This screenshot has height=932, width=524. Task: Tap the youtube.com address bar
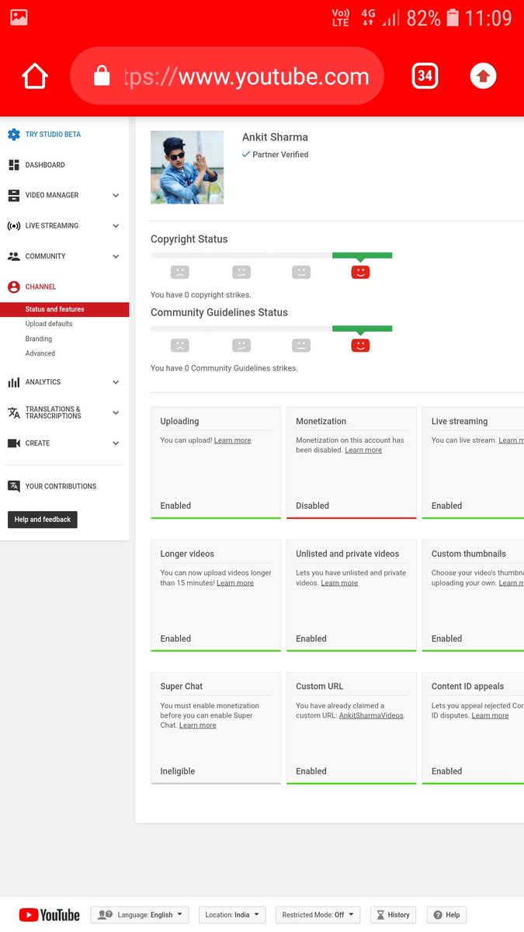click(x=227, y=76)
